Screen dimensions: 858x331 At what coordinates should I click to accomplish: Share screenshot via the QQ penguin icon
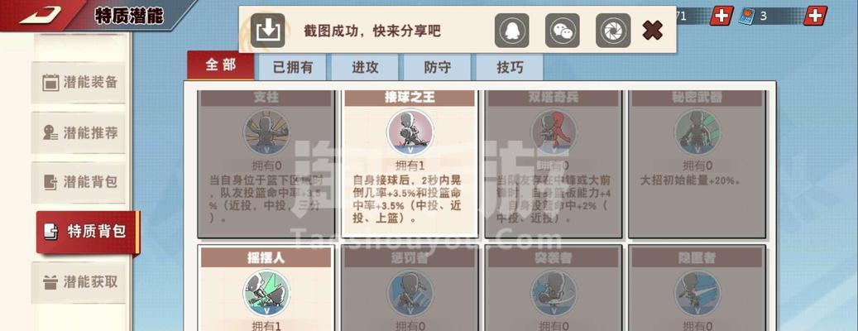(511, 30)
